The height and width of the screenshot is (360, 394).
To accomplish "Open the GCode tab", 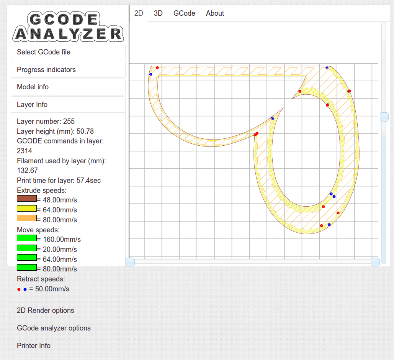I will [184, 13].
